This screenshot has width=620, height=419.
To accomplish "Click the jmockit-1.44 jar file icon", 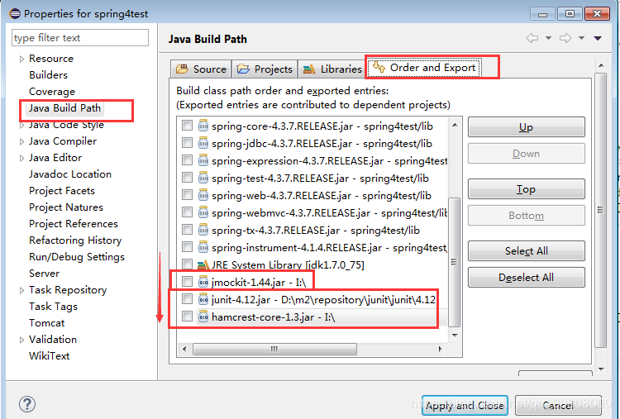I will pos(203,283).
